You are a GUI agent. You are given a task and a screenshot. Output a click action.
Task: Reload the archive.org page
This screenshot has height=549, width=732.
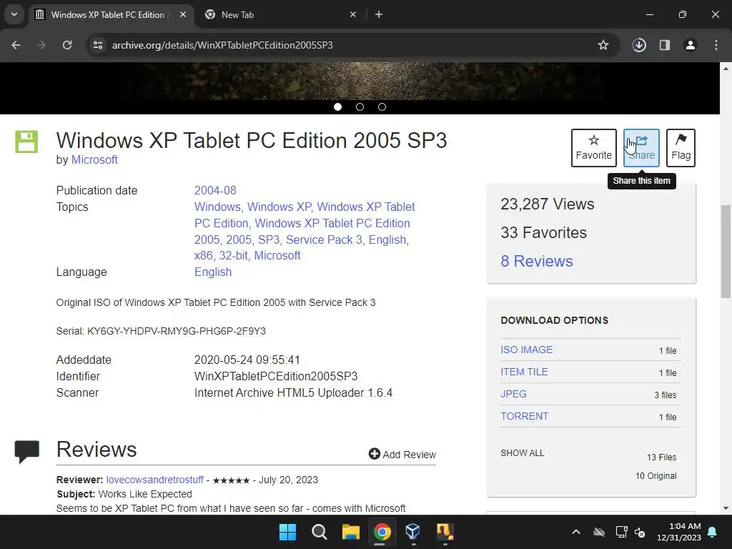coord(67,45)
